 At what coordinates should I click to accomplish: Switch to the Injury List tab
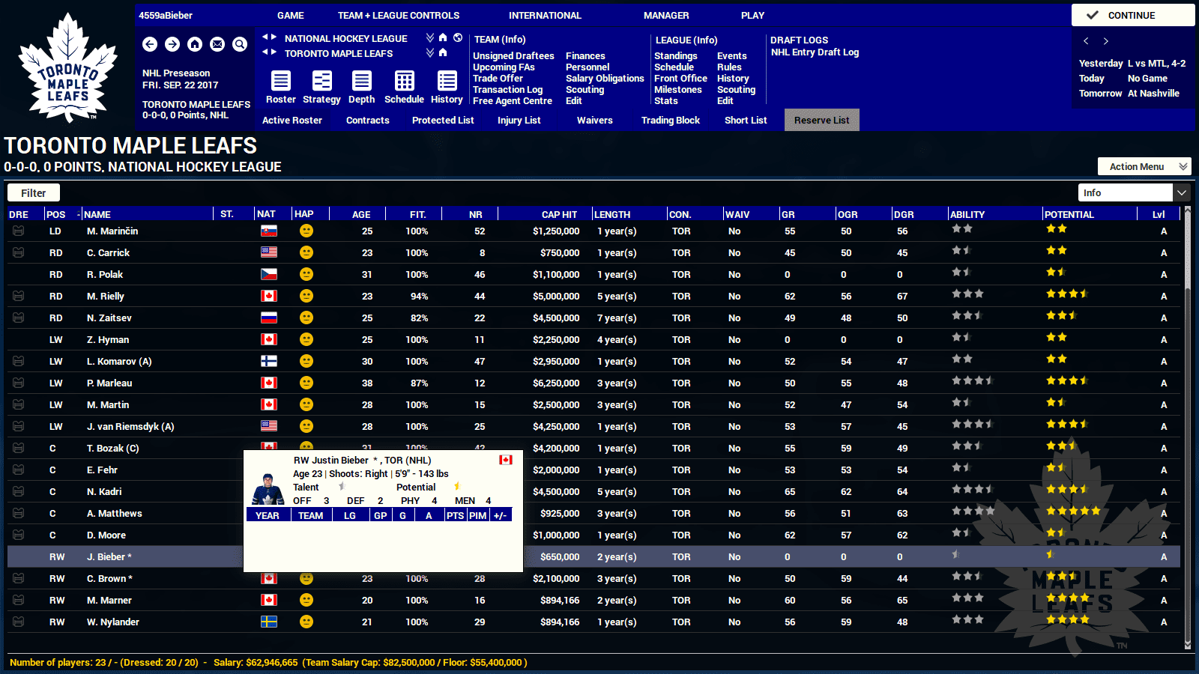click(519, 121)
